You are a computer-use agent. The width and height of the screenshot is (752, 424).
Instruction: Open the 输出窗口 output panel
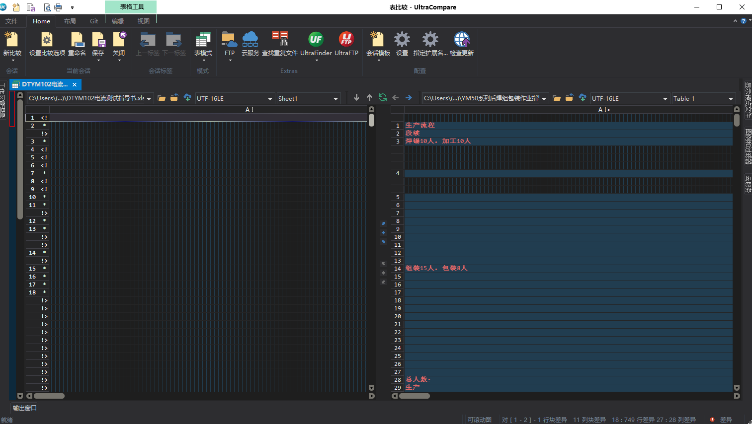[x=24, y=408]
